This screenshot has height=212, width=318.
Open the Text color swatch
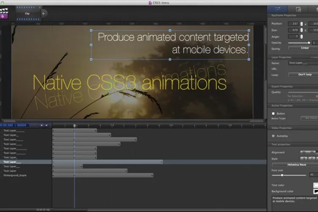click(x=316, y=185)
